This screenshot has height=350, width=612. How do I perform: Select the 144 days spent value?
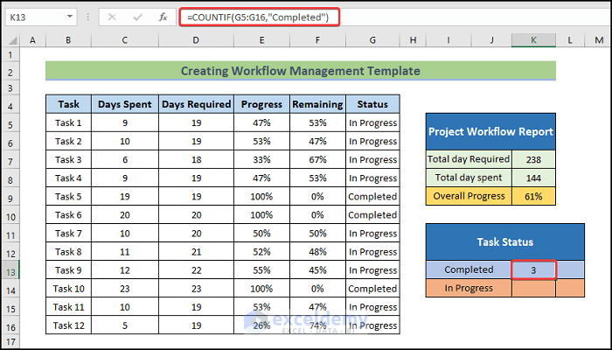533,178
